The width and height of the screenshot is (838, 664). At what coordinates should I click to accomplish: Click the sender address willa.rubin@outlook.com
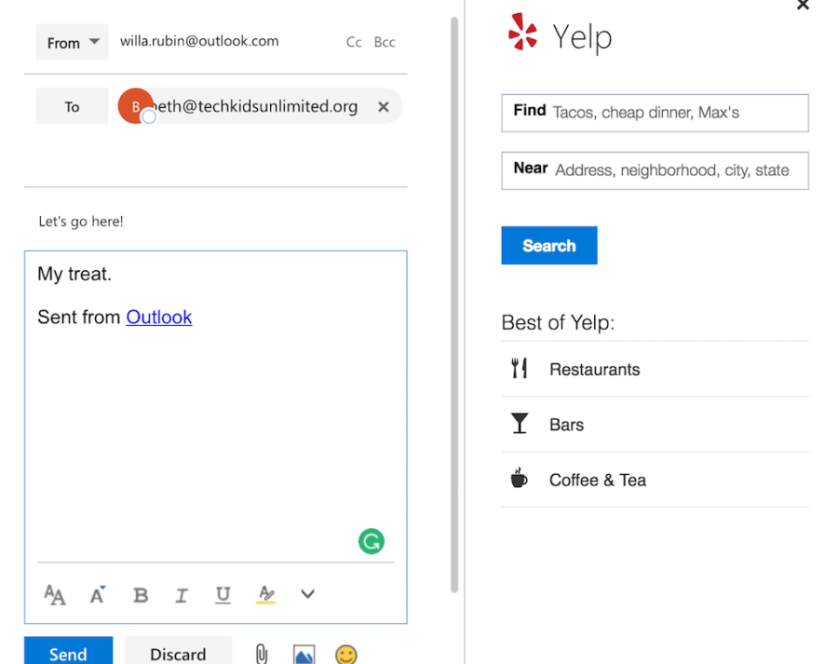pos(199,41)
